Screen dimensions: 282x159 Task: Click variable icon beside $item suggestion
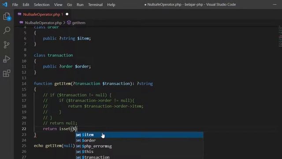pyautogui.click(x=78, y=135)
